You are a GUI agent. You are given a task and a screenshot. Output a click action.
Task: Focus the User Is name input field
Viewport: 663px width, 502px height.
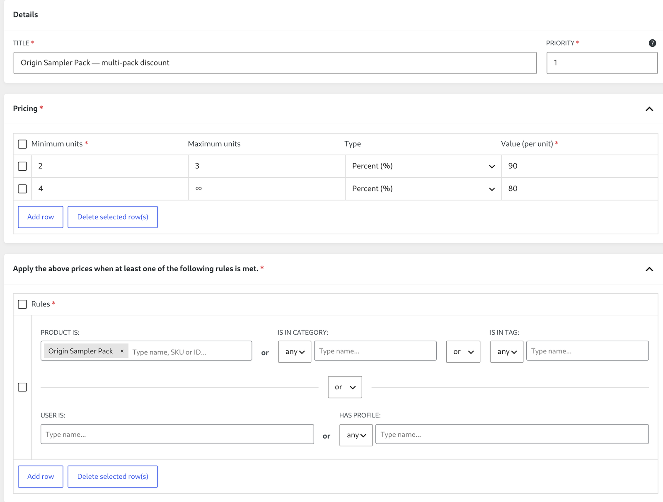[x=177, y=434]
